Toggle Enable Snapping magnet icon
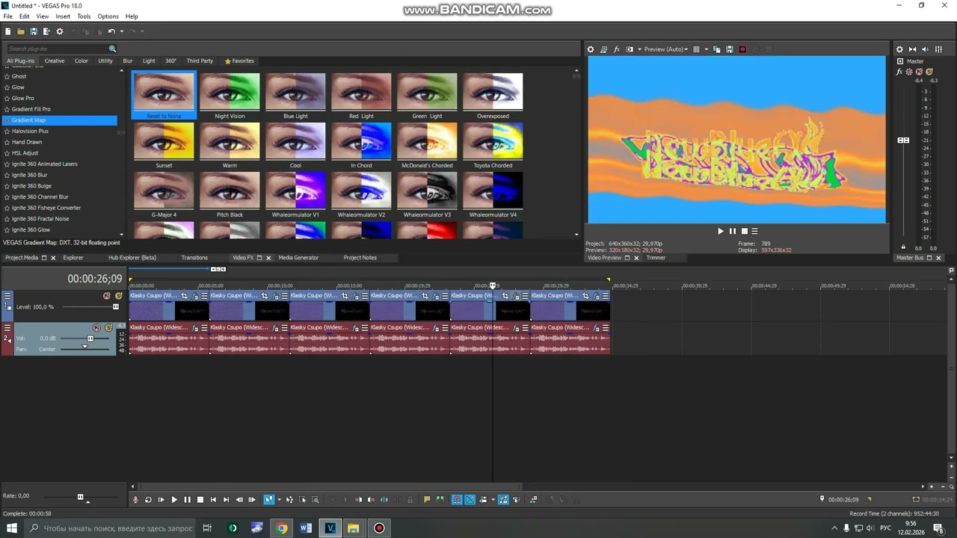This screenshot has width=957, height=538. (457, 500)
